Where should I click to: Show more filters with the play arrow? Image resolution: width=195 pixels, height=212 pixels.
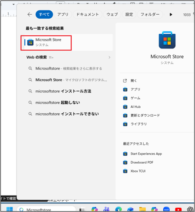pyautogui.click(x=171, y=14)
